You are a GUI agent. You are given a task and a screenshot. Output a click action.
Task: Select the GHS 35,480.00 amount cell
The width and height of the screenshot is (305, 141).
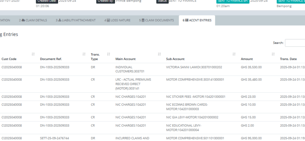pos(251,80)
